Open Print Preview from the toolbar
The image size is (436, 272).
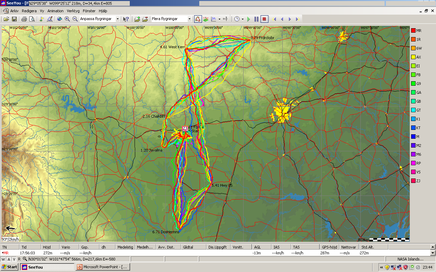tap(32, 19)
